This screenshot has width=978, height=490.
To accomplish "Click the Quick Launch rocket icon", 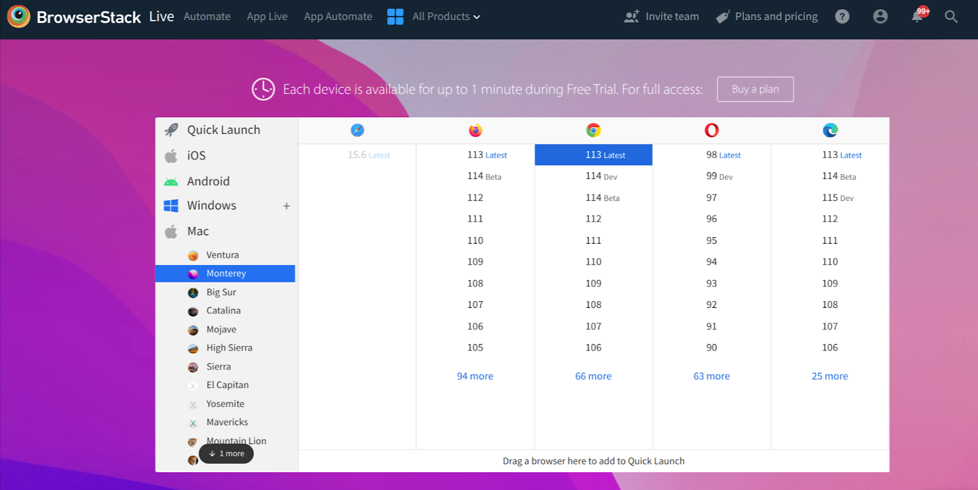I will click(x=172, y=130).
